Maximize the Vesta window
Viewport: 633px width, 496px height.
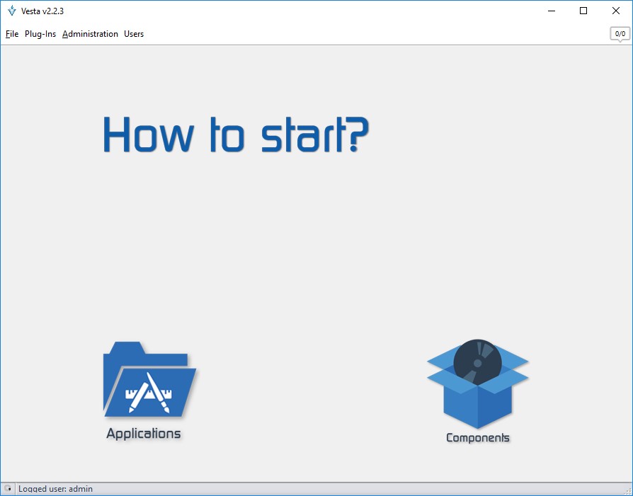583,11
